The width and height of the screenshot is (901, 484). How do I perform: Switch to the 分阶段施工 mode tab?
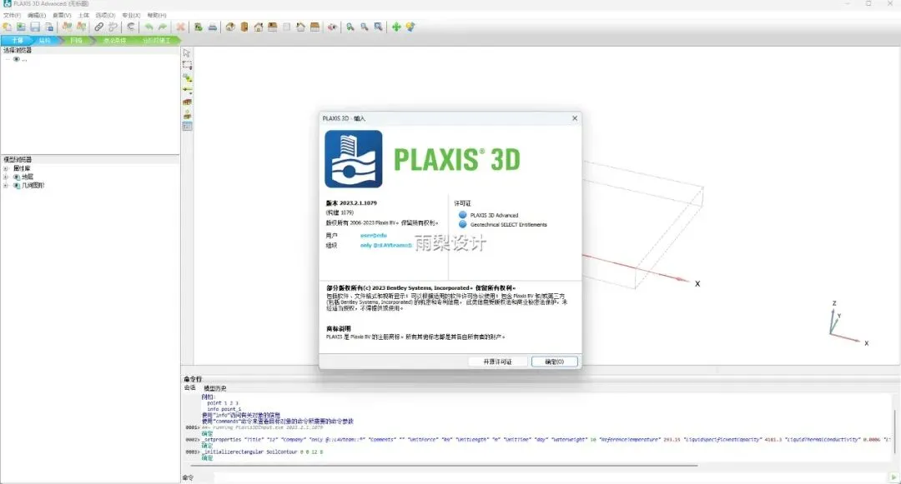[156, 40]
